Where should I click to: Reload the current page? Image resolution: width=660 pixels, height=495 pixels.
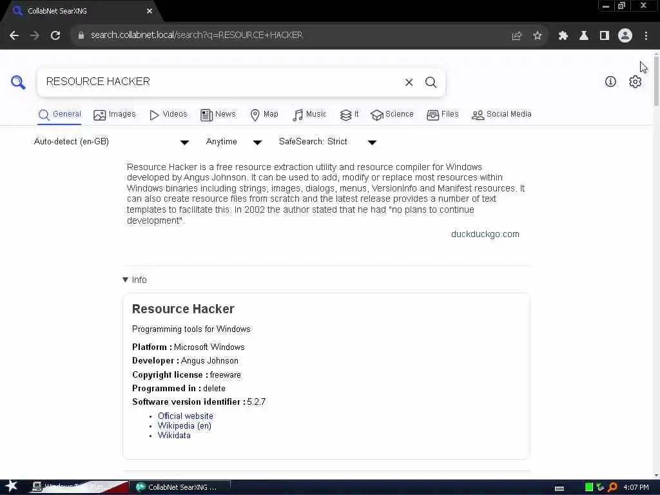(55, 35)
